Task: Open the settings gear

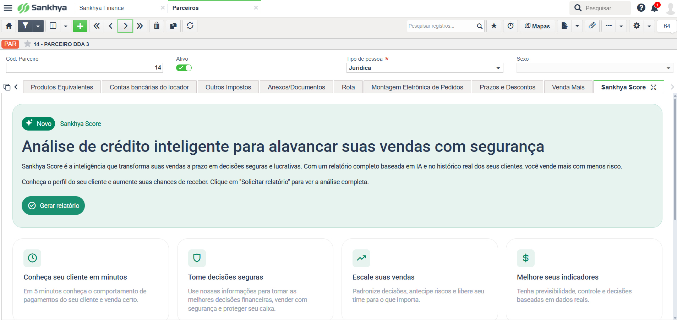Action: pyautogui.click(x=637, y=26)
